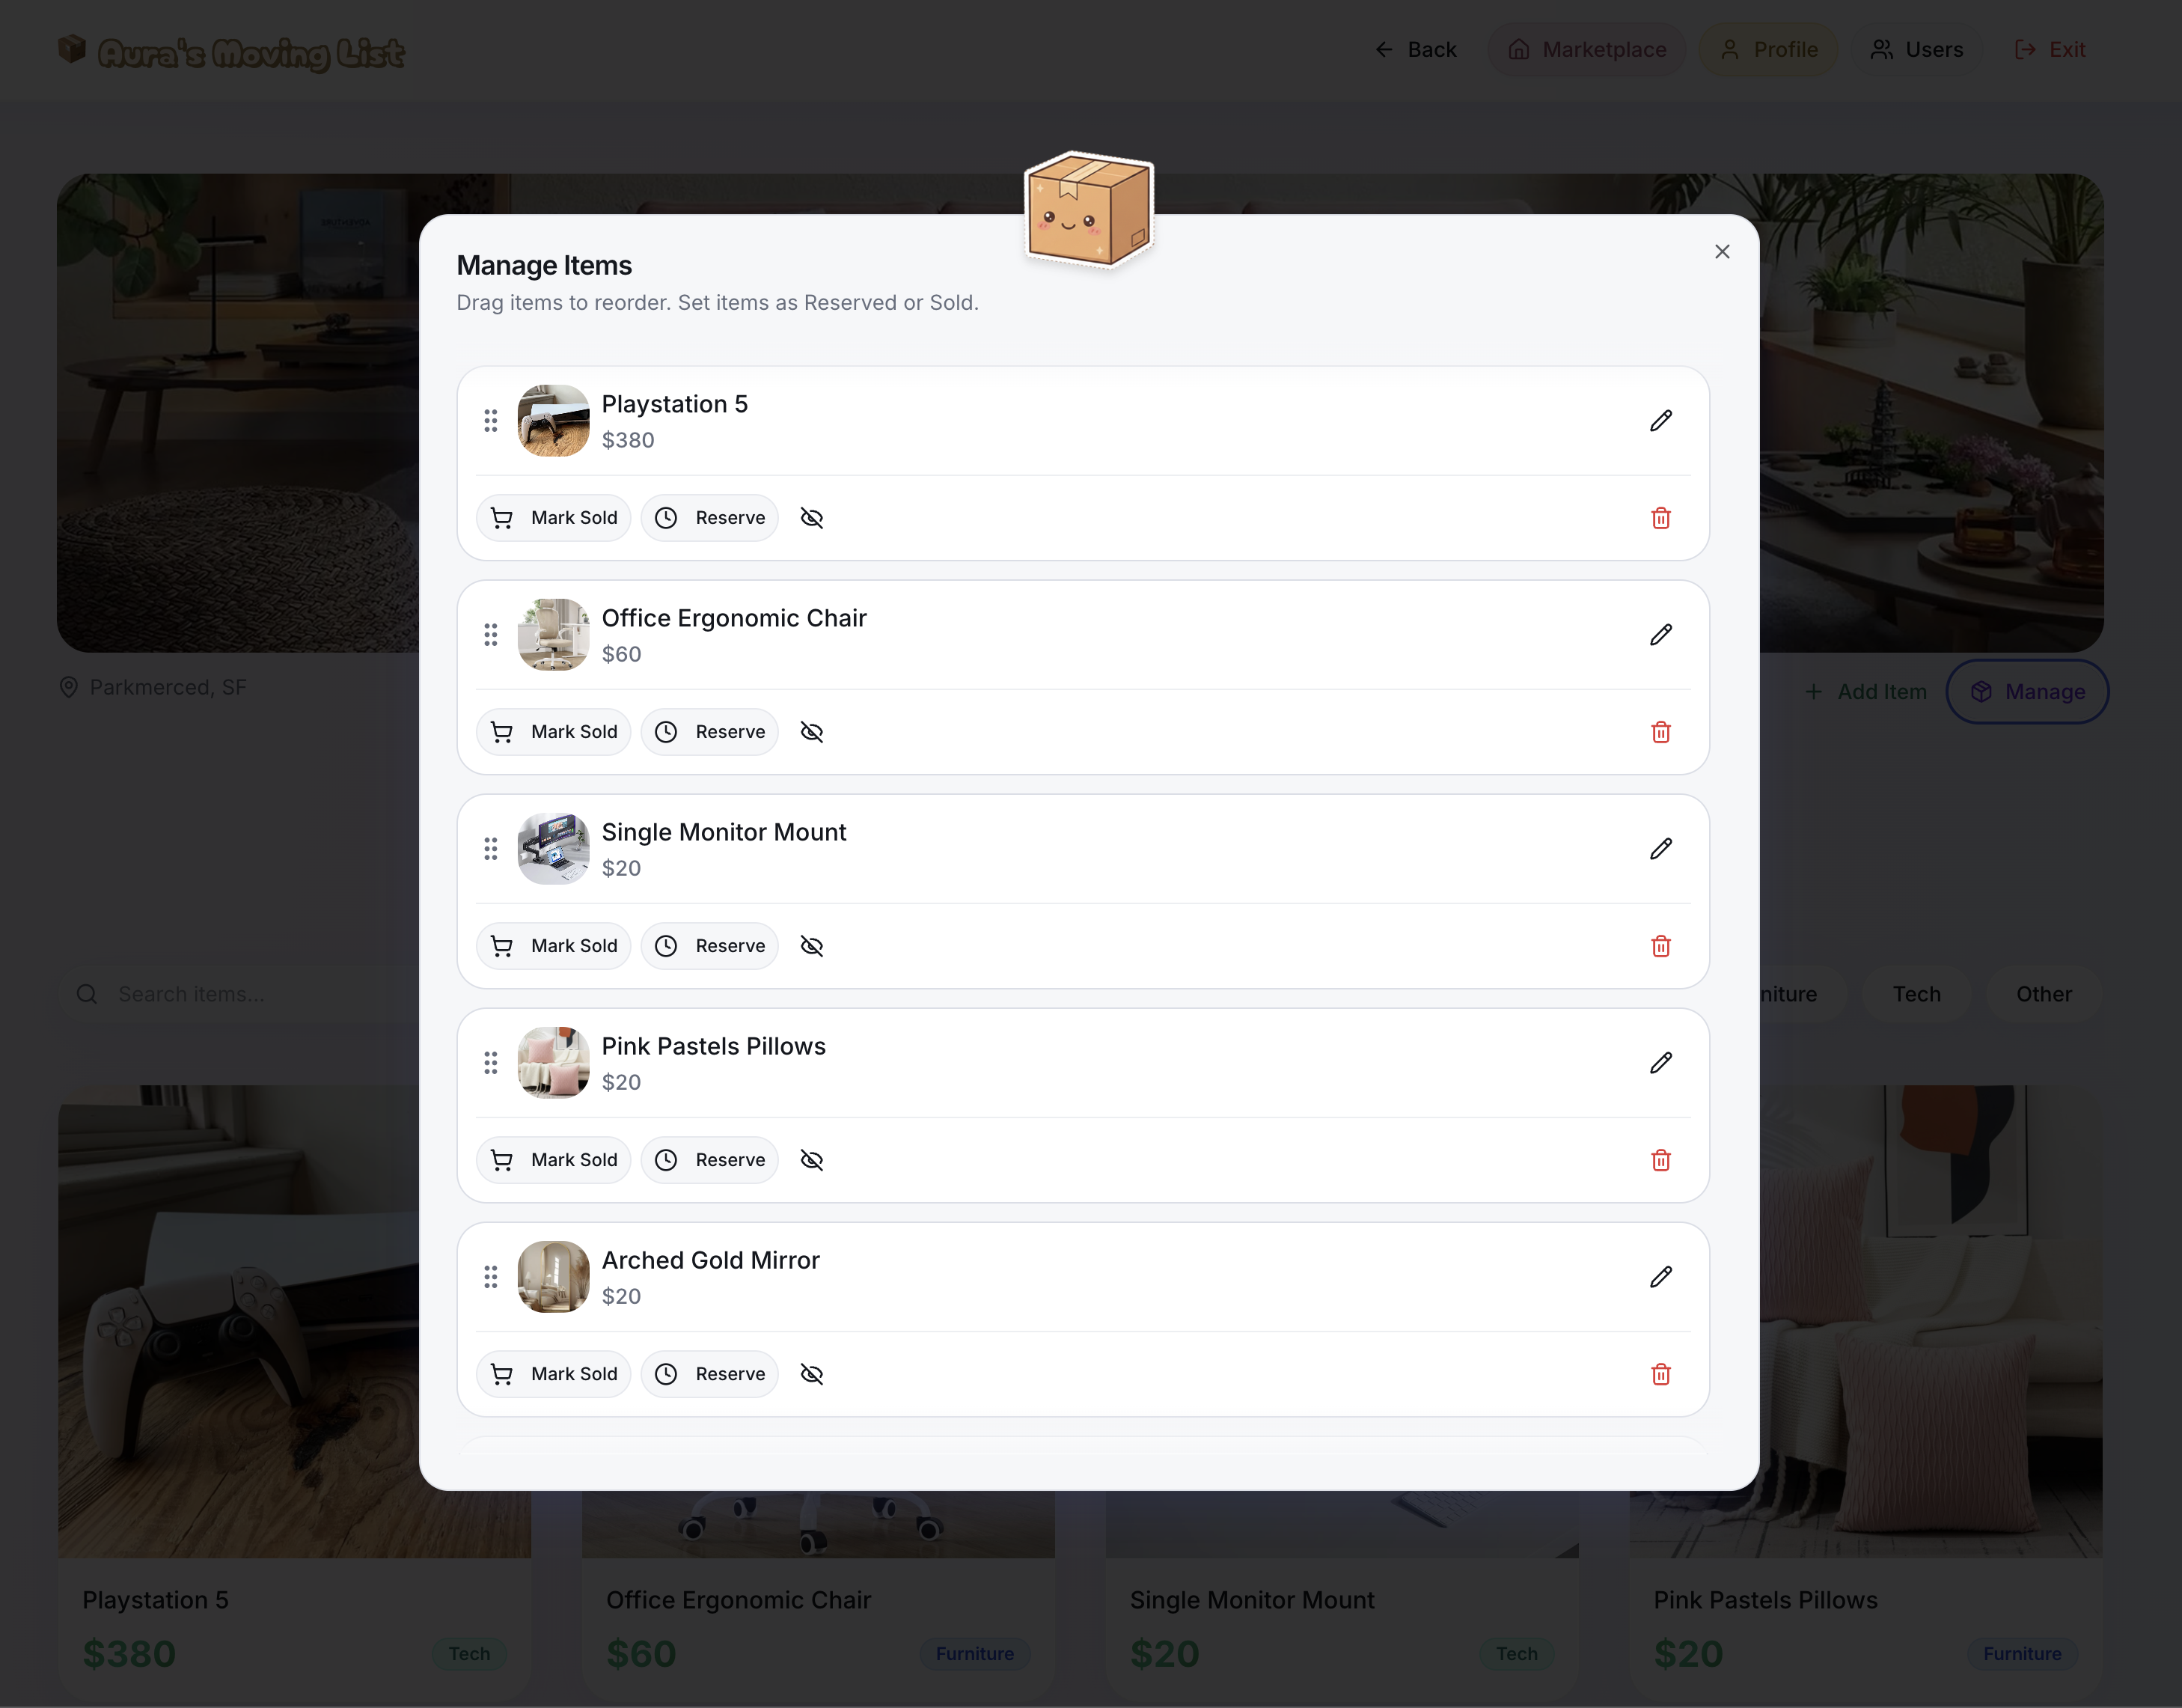Delete the Office Ergonomic Chair item
Viewport: 2182px width, 1708px height.
[1660, 732]
